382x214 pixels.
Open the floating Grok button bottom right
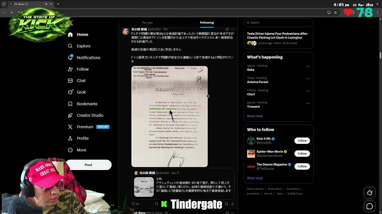pyautogui.click(x=369, y=193)
